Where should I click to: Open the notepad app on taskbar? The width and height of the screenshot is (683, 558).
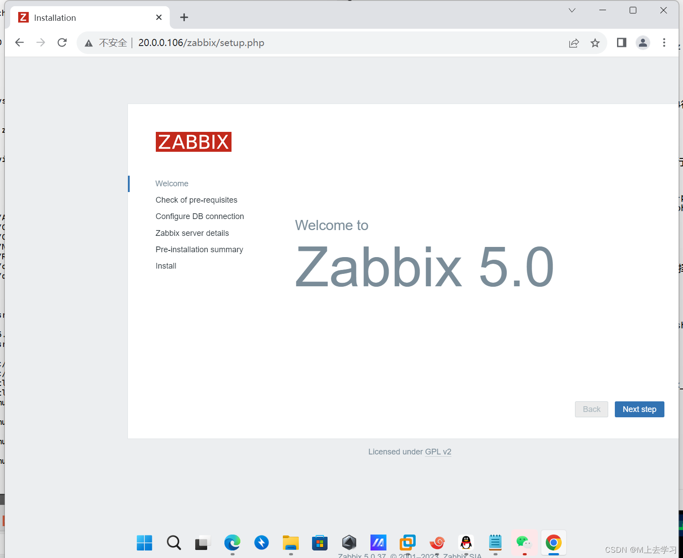pyautogui.click(x=495, y=543)
